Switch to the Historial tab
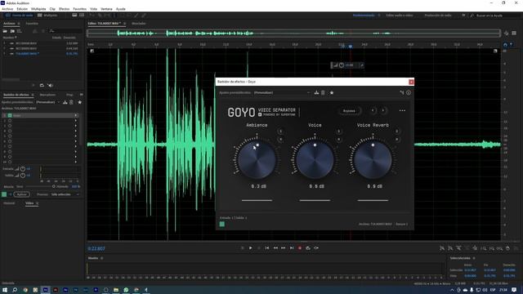The height and width of the screenshot is (294, 523). pyautogui.click(x=9, y=203)
